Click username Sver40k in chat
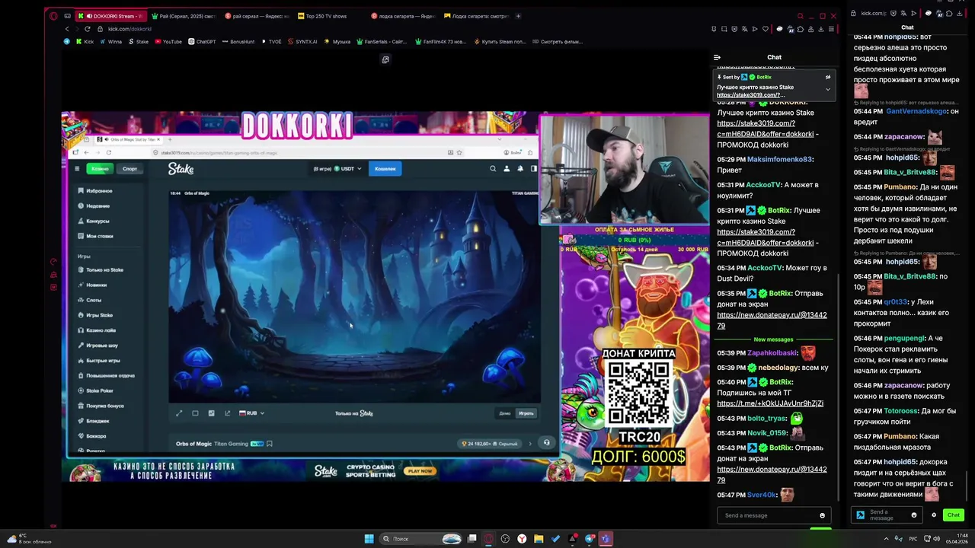Viewport: 975px width, 548px height. [x=761, y=495]
